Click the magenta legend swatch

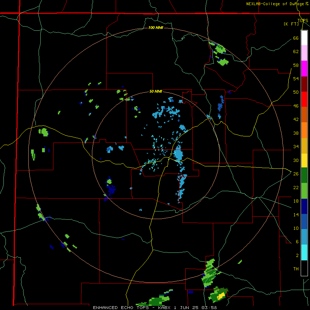304,69
